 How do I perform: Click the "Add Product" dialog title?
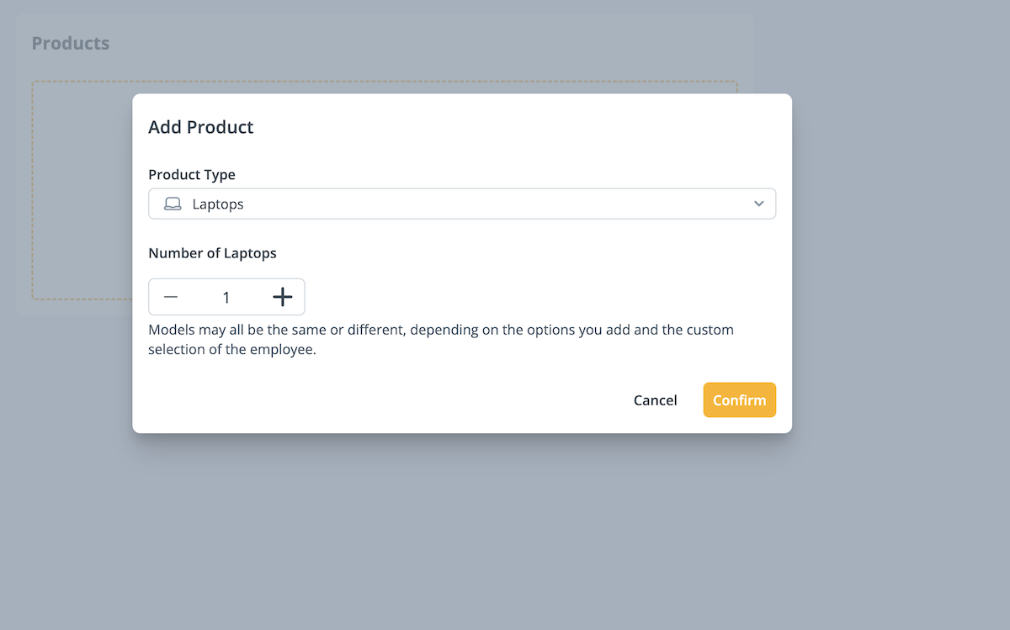(x=201, y=127)
